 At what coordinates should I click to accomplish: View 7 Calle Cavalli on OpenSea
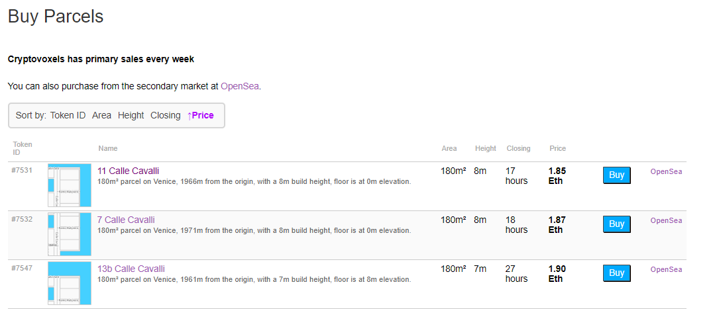666,220
